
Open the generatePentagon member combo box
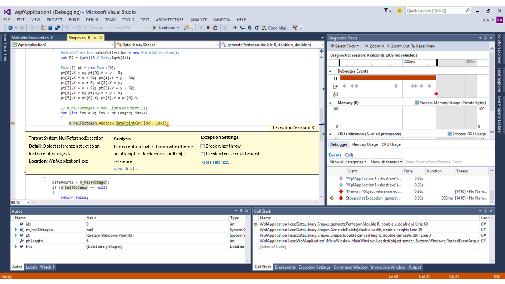point(272,45)
